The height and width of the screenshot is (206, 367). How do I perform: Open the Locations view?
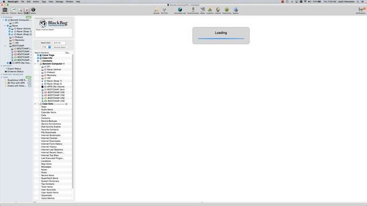[210, 10]
